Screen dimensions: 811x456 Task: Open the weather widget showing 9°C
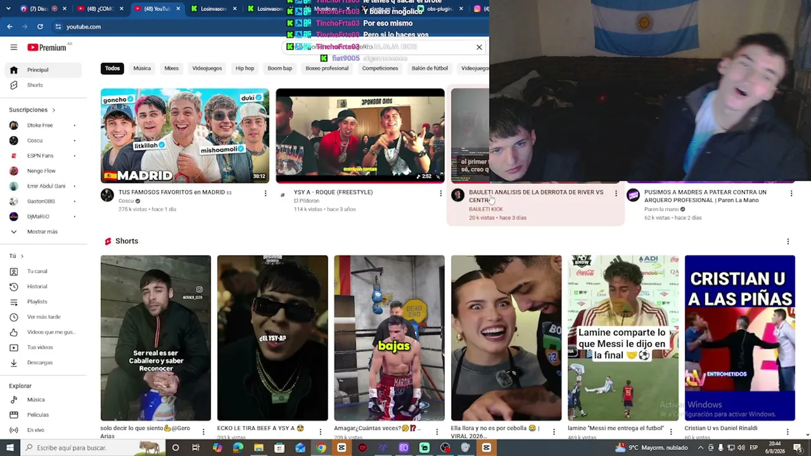651,448
